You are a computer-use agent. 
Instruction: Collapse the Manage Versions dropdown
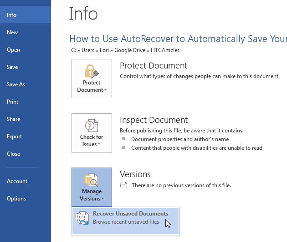tap(102, 199)
